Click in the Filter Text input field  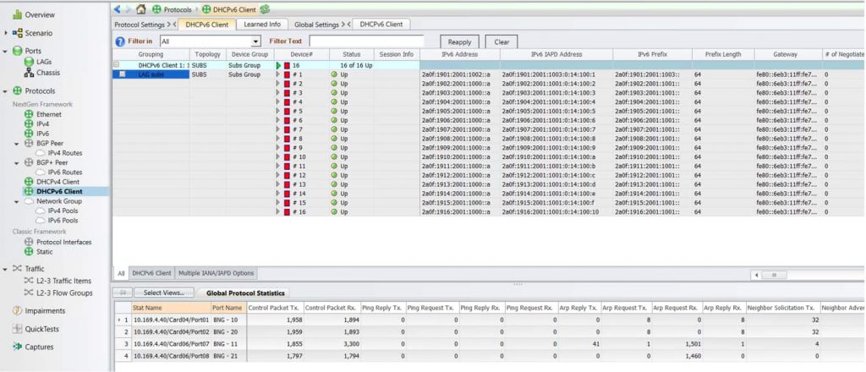367,41
